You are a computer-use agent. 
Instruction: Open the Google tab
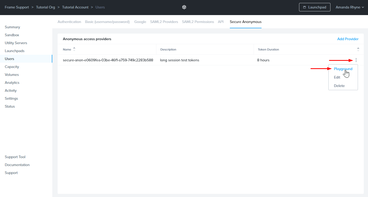pos(140,22)
